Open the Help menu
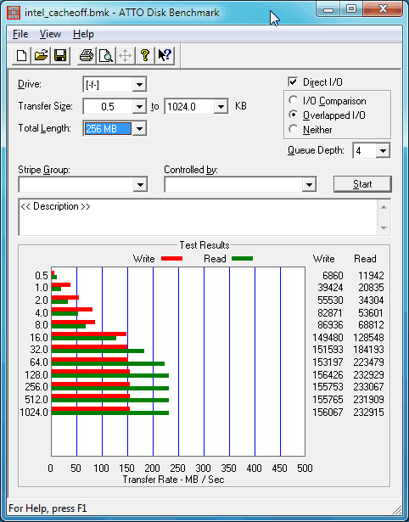Screen dimensions: 409x522 click(83, 34)
